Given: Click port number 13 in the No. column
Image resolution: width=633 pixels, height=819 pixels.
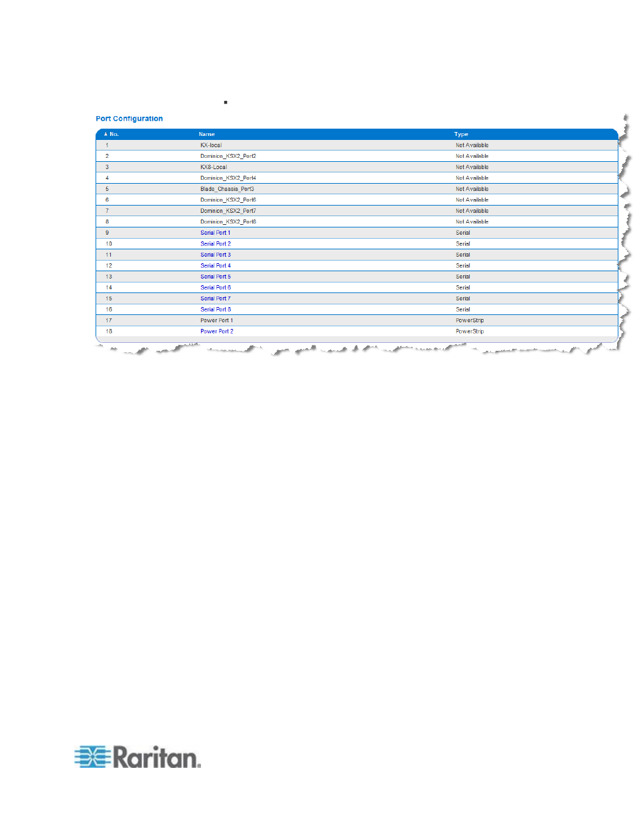Looking at the screenshot, I should (x=109, y=277).
